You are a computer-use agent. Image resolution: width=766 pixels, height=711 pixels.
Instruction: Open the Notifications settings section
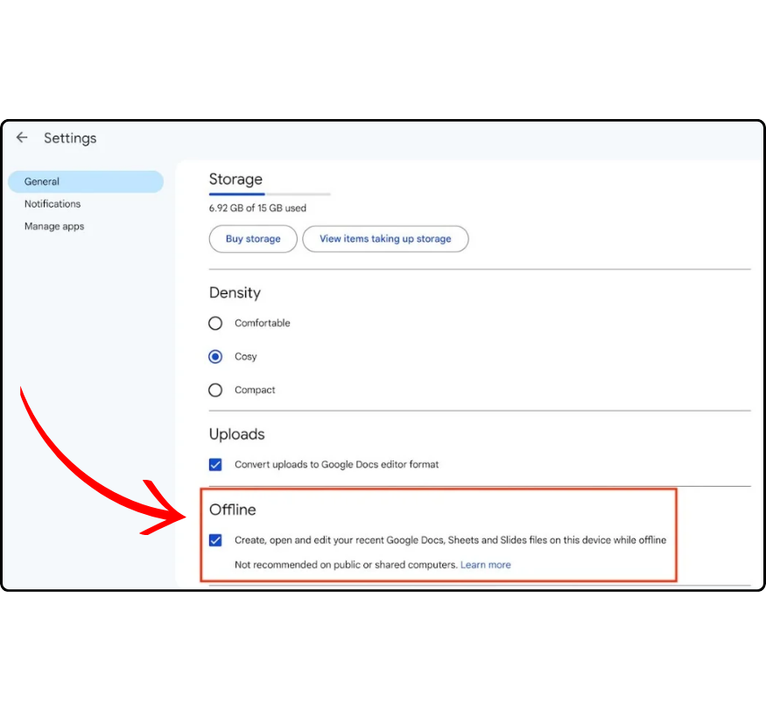point(53,204)
